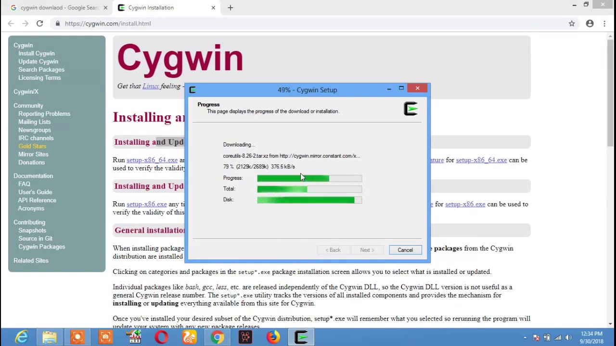Minimize the Cygwin Setup window
The width and height of the screenshot is (616, 346).
(389, 89)
